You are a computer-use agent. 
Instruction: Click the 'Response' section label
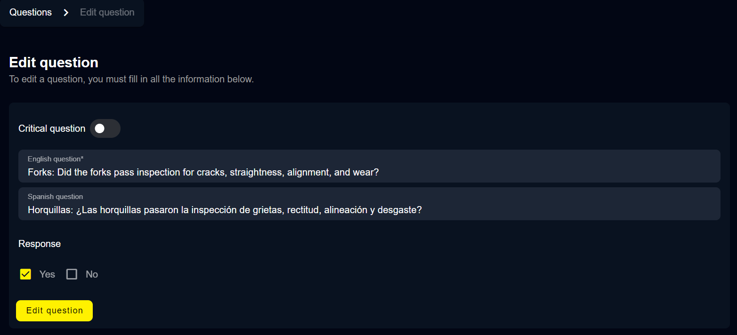tap(40, 244)
